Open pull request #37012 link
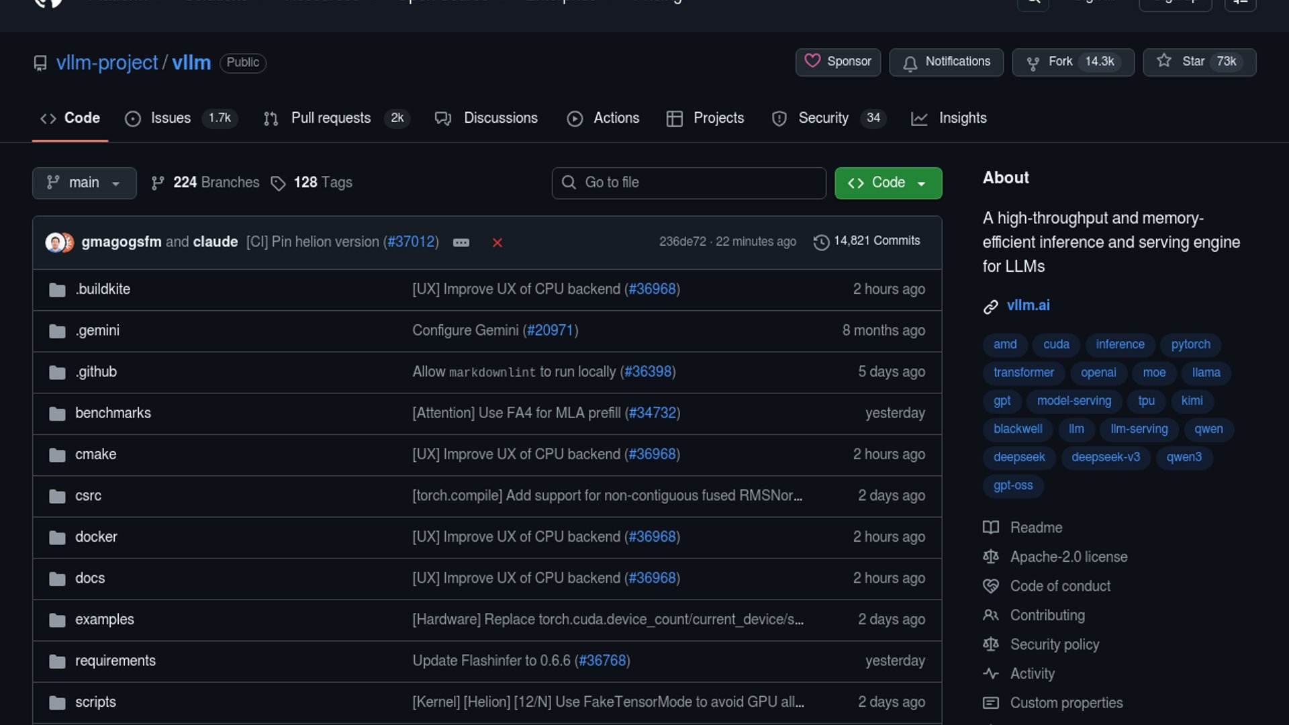 [411, 242]
